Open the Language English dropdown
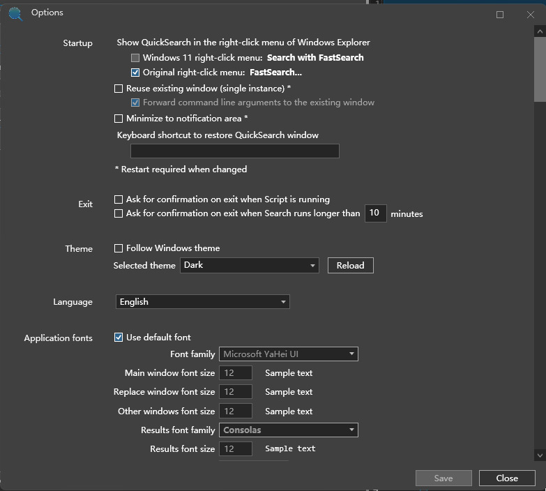The image size is (546, 491). 203,301
